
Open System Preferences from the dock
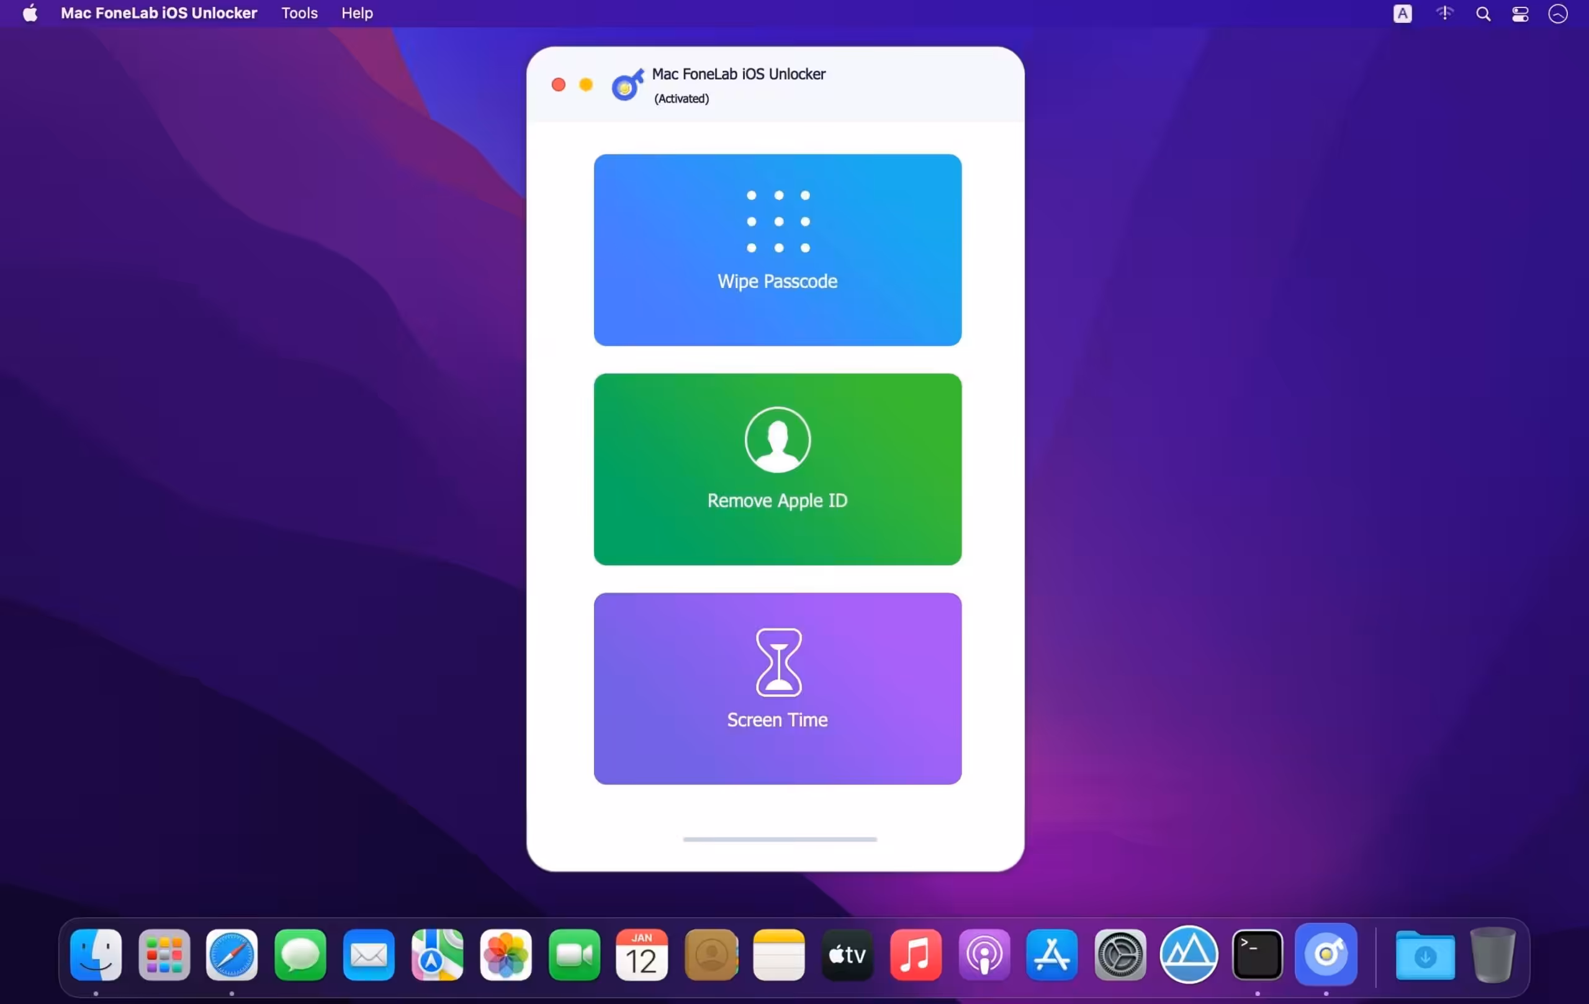[1120, 954]
